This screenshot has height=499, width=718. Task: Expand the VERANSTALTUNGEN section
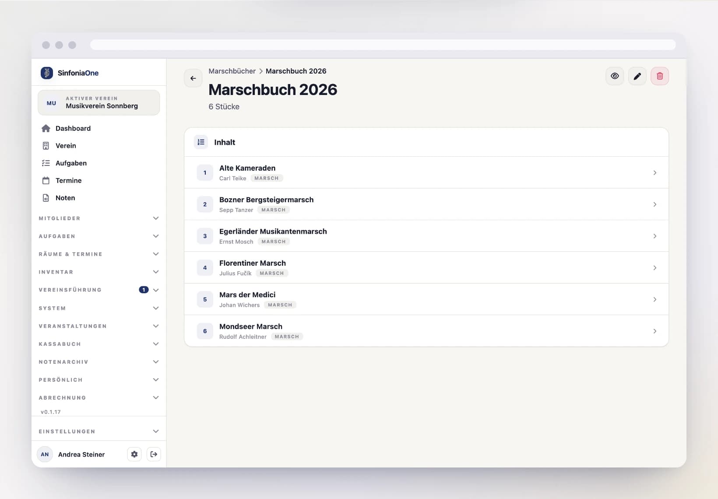coord(99,327)
